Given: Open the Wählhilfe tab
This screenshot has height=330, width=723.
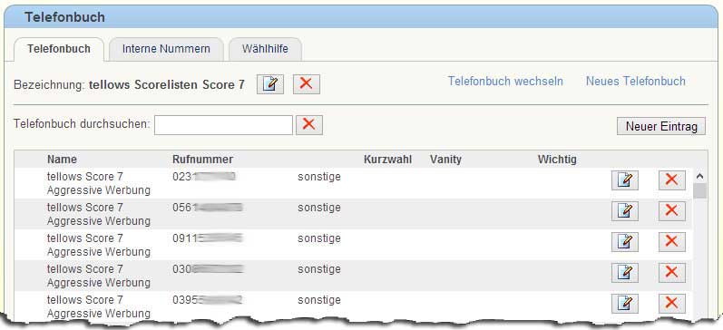Looking at the screenshot, I should [x=265, y=49].
